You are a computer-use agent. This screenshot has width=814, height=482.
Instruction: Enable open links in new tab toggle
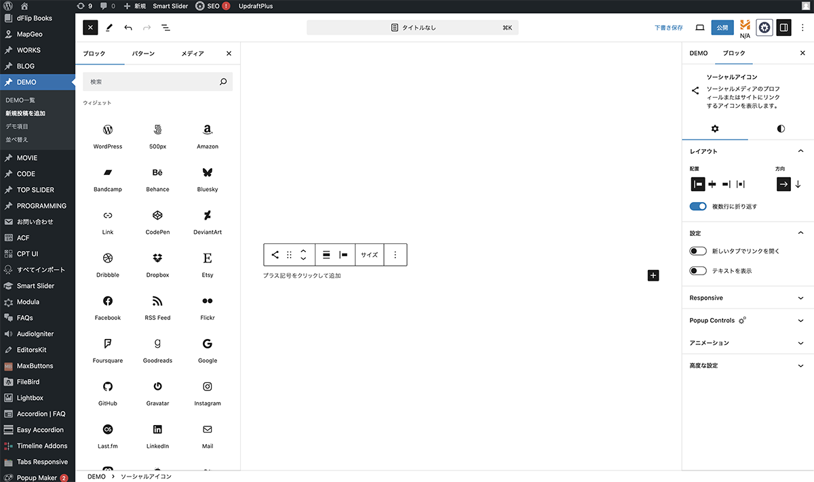(698, 251)
